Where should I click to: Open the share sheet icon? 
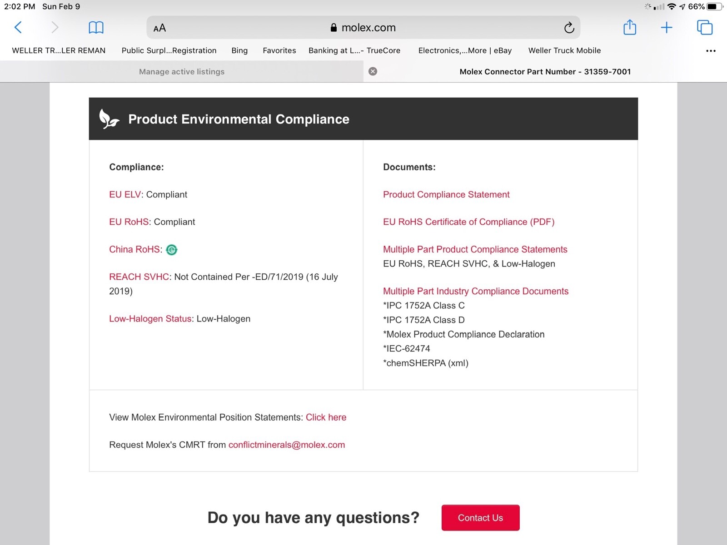(630, 27)
